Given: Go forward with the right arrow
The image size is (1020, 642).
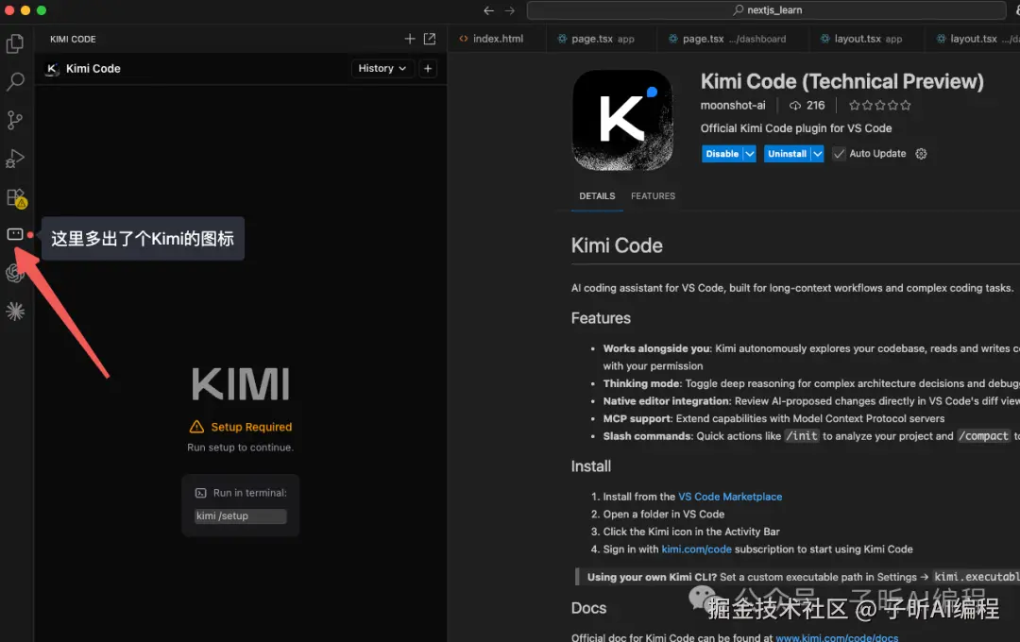Looking at the screenshot, I should pyautogui.click(x=509, y=10).
